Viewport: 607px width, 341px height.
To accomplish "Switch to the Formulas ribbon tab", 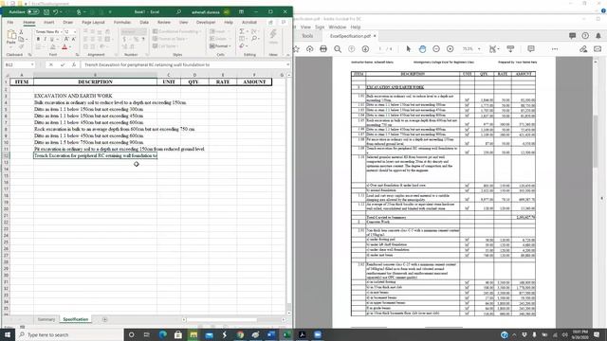I will pyautogui.click(x=122, y=23).
